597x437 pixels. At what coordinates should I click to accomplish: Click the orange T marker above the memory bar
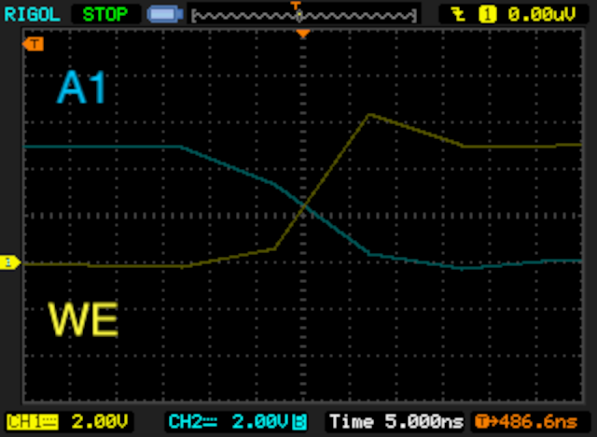[x=296, y=6]
